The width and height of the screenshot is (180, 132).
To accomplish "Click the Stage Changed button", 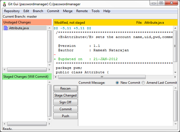I will pos(65,95).
